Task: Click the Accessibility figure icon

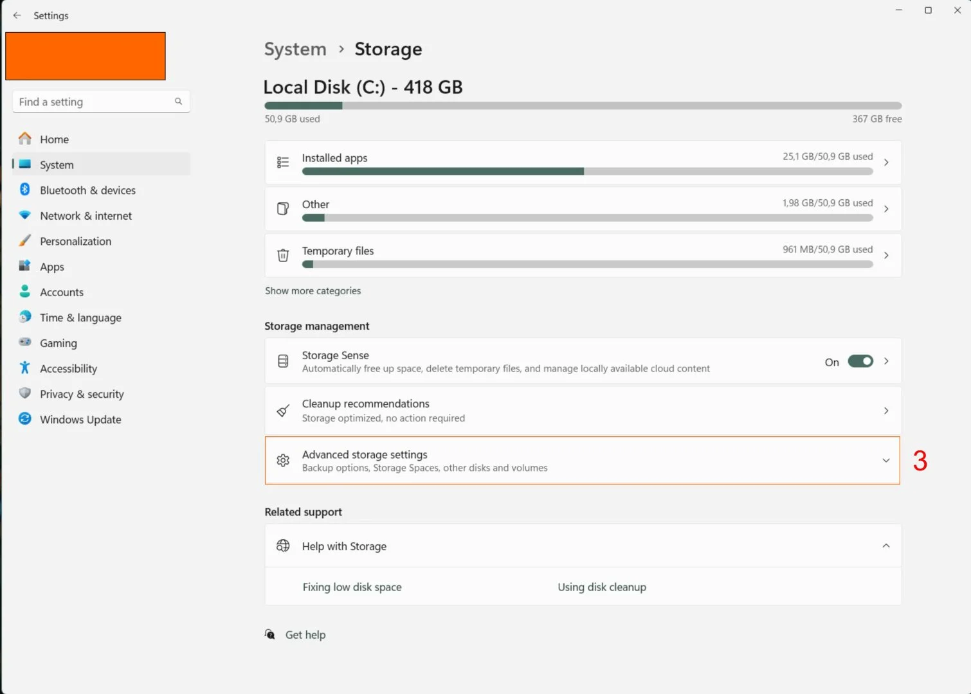Action: (25, 368)
